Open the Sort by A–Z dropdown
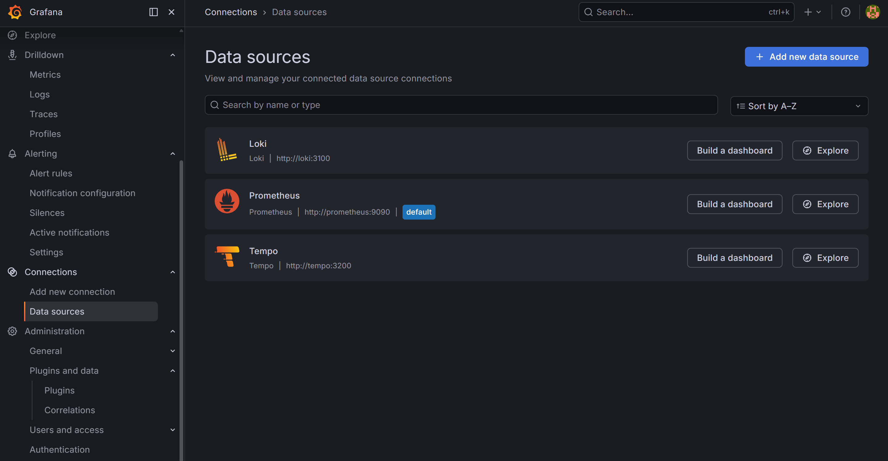The image size is (888, 461). click(x=799, y=106)
